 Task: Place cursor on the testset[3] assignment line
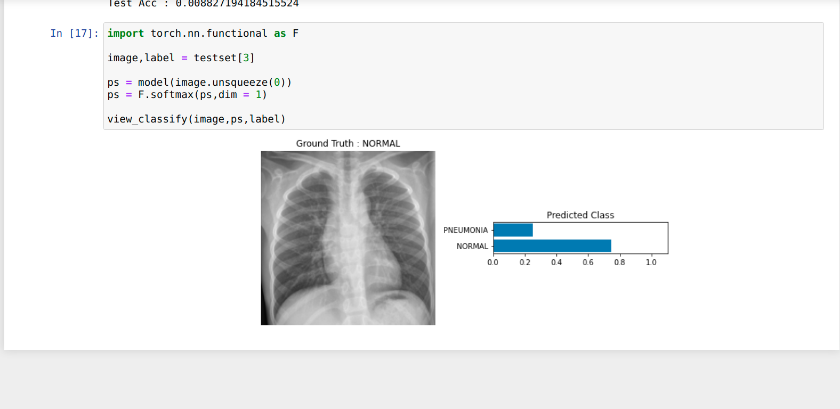click(181, 58)
